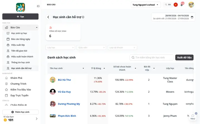Open the notifications bell icon
This screenshot has height=124, width=200.
182,5
